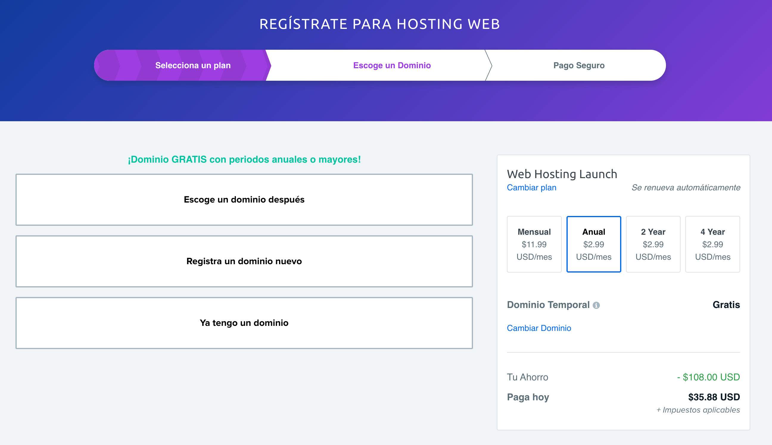This screenshot has height=445, width=772.
Task: Go to the Selecciona un plan step
Action: point(193,65)
